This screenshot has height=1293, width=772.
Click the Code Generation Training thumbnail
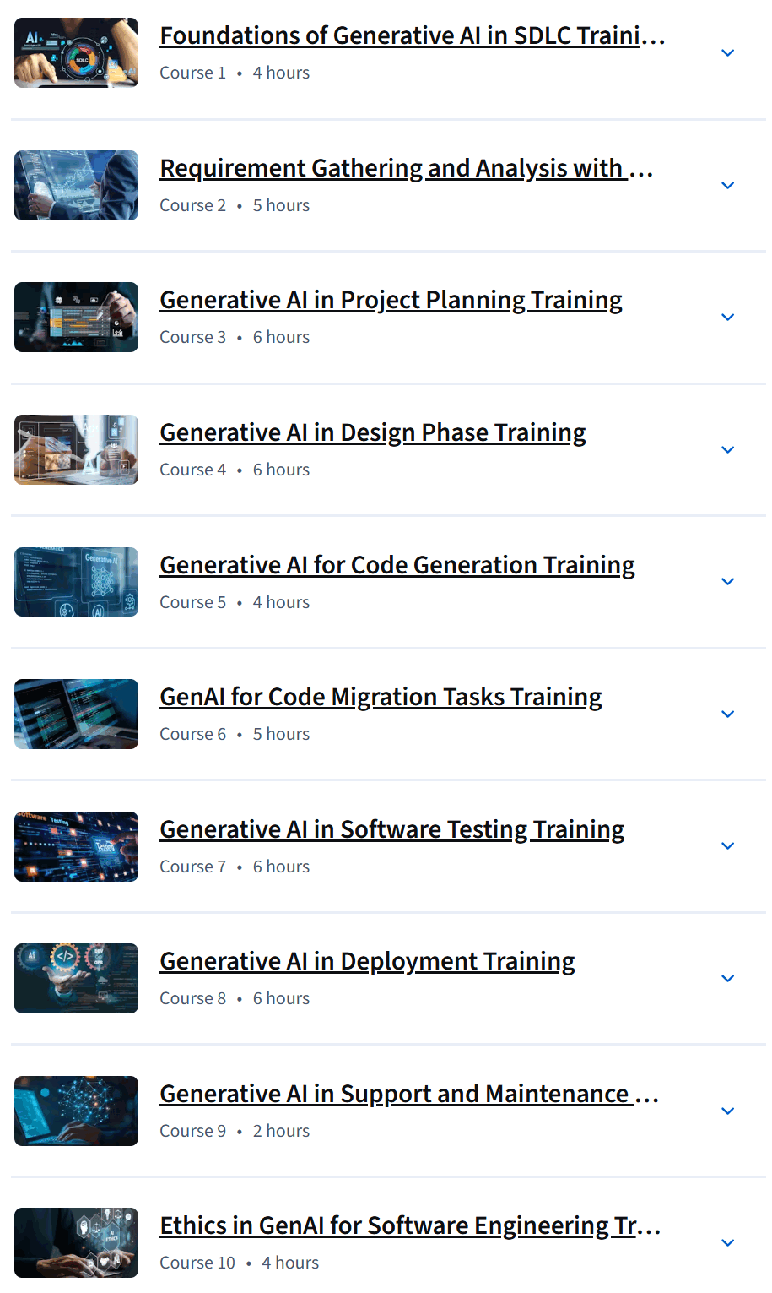[76, 582]
